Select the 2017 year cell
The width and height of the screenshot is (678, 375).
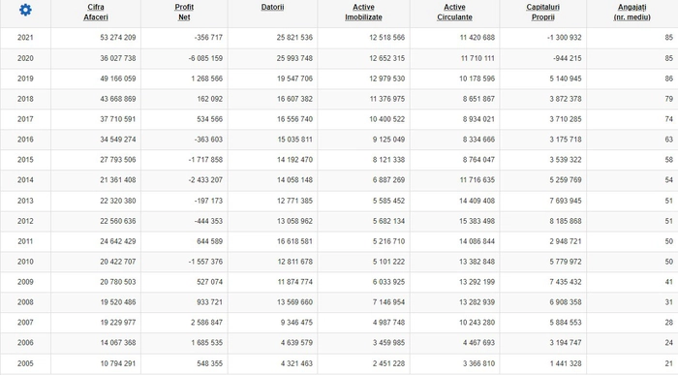coord(25,119)
